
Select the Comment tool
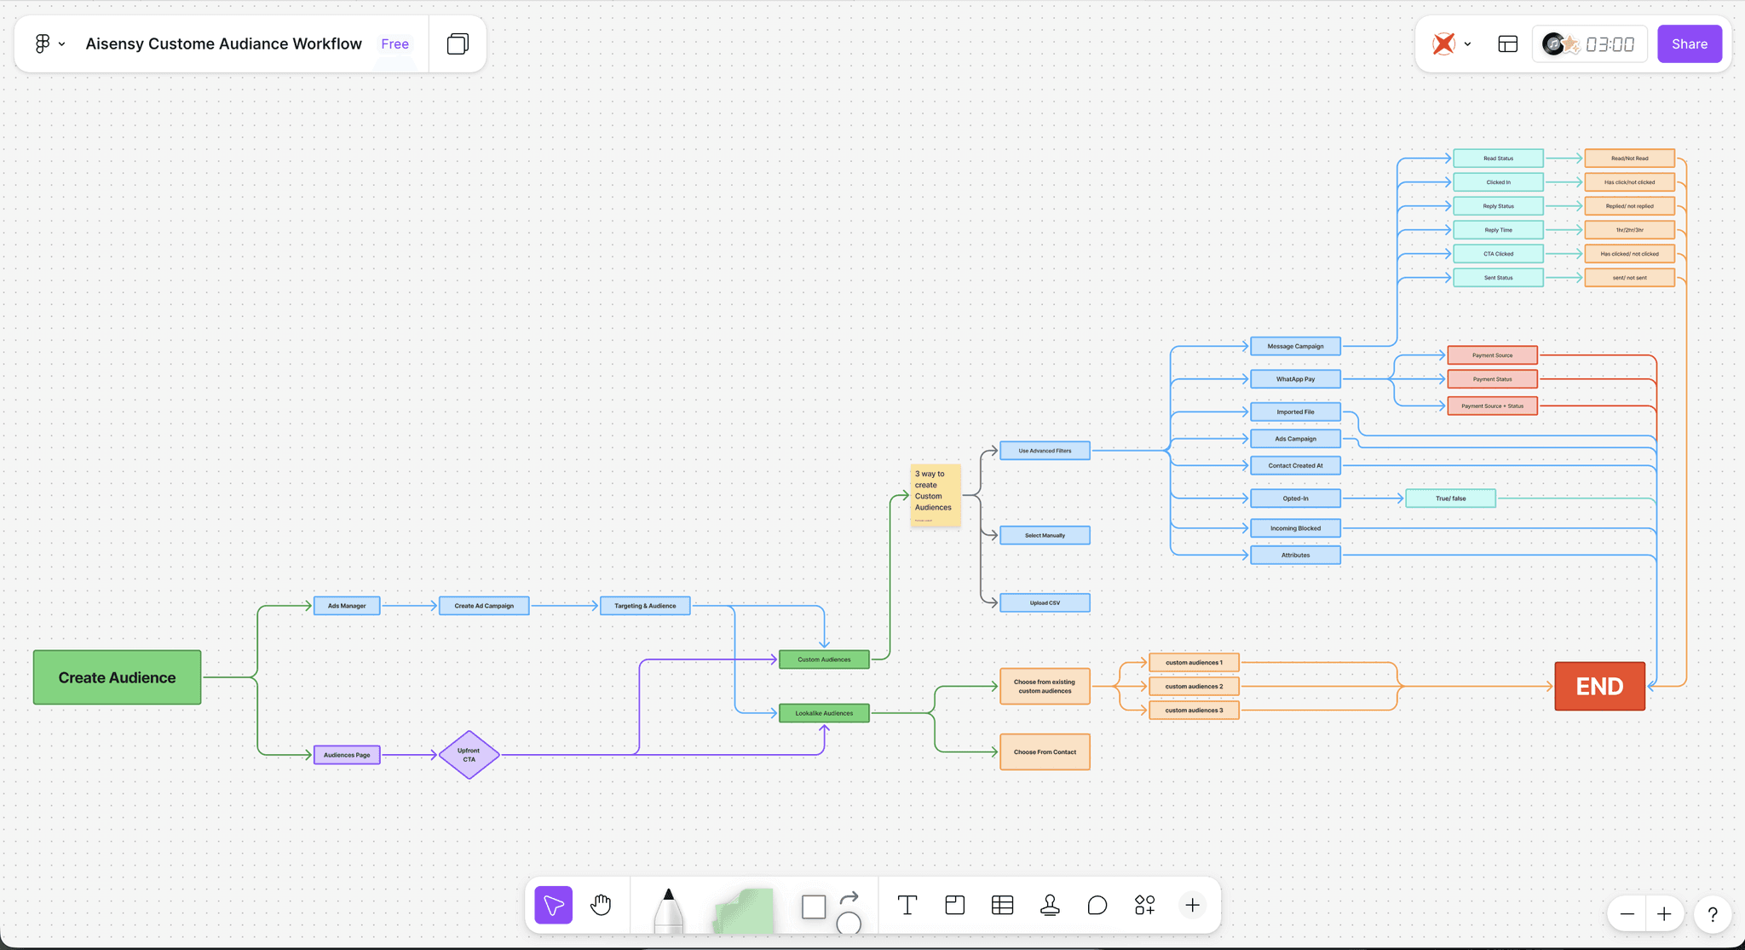pyautogui.click(x=1097, y=905)
